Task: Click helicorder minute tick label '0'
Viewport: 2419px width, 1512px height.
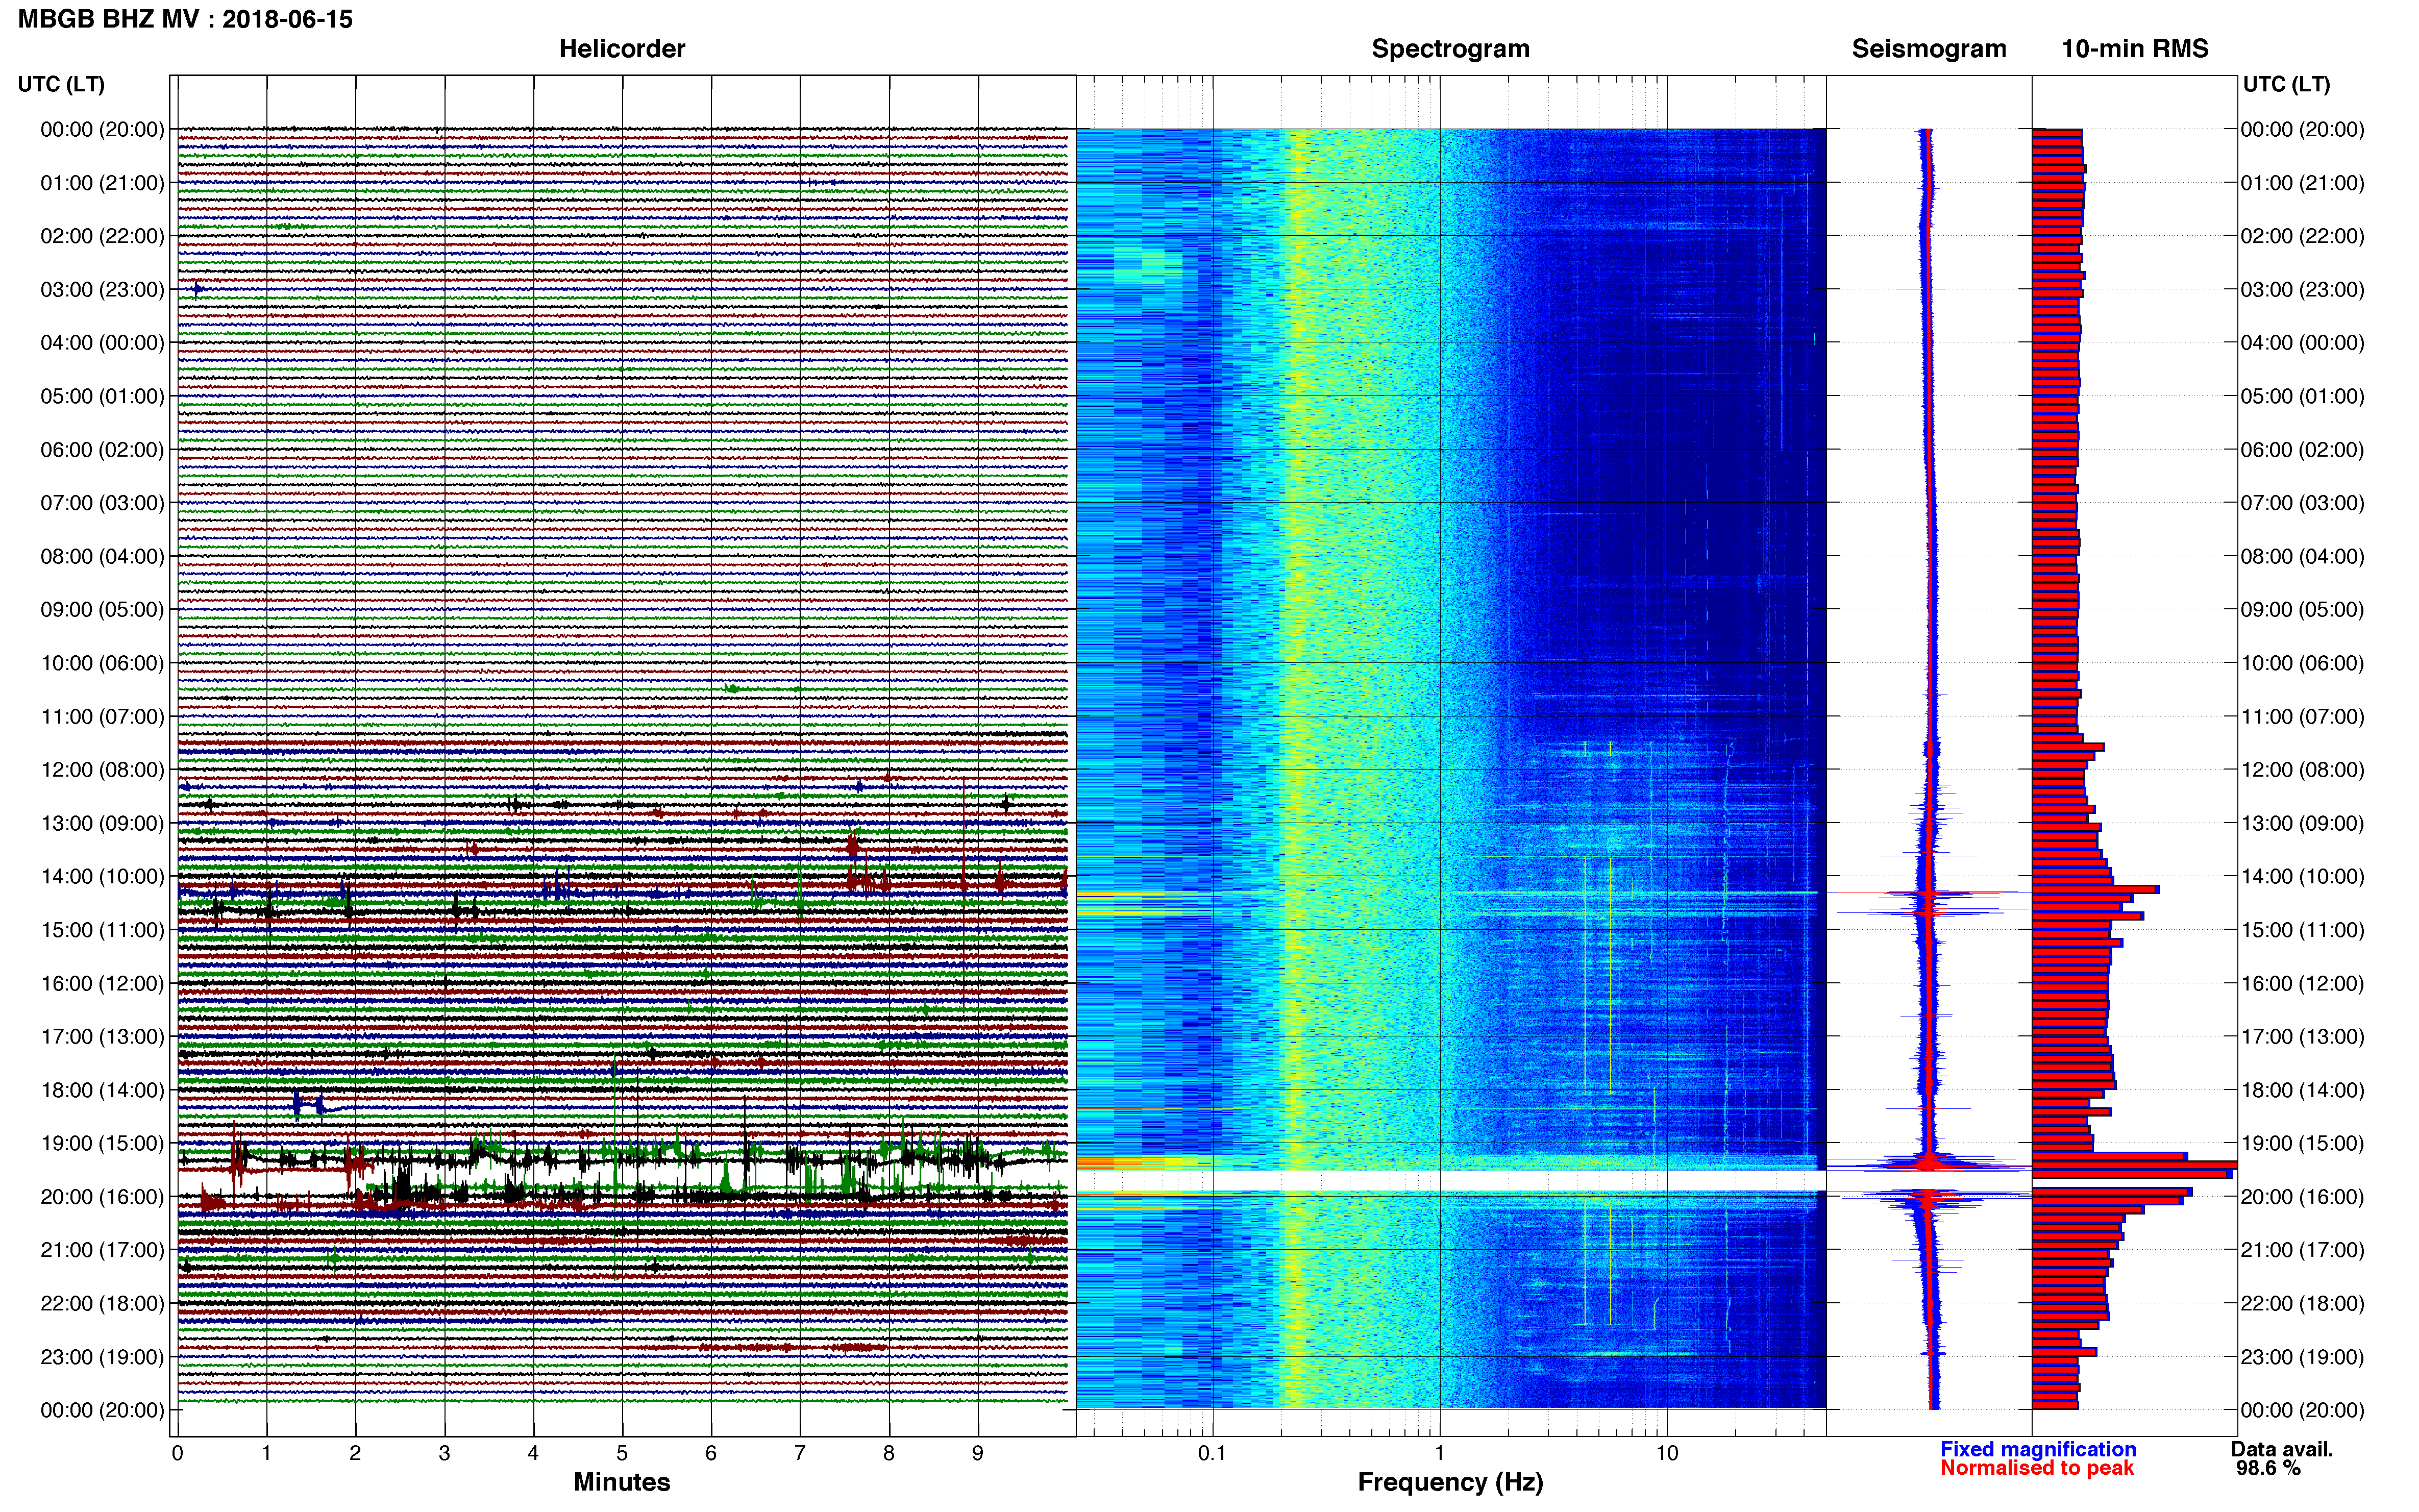Action: click(177, 1453)
